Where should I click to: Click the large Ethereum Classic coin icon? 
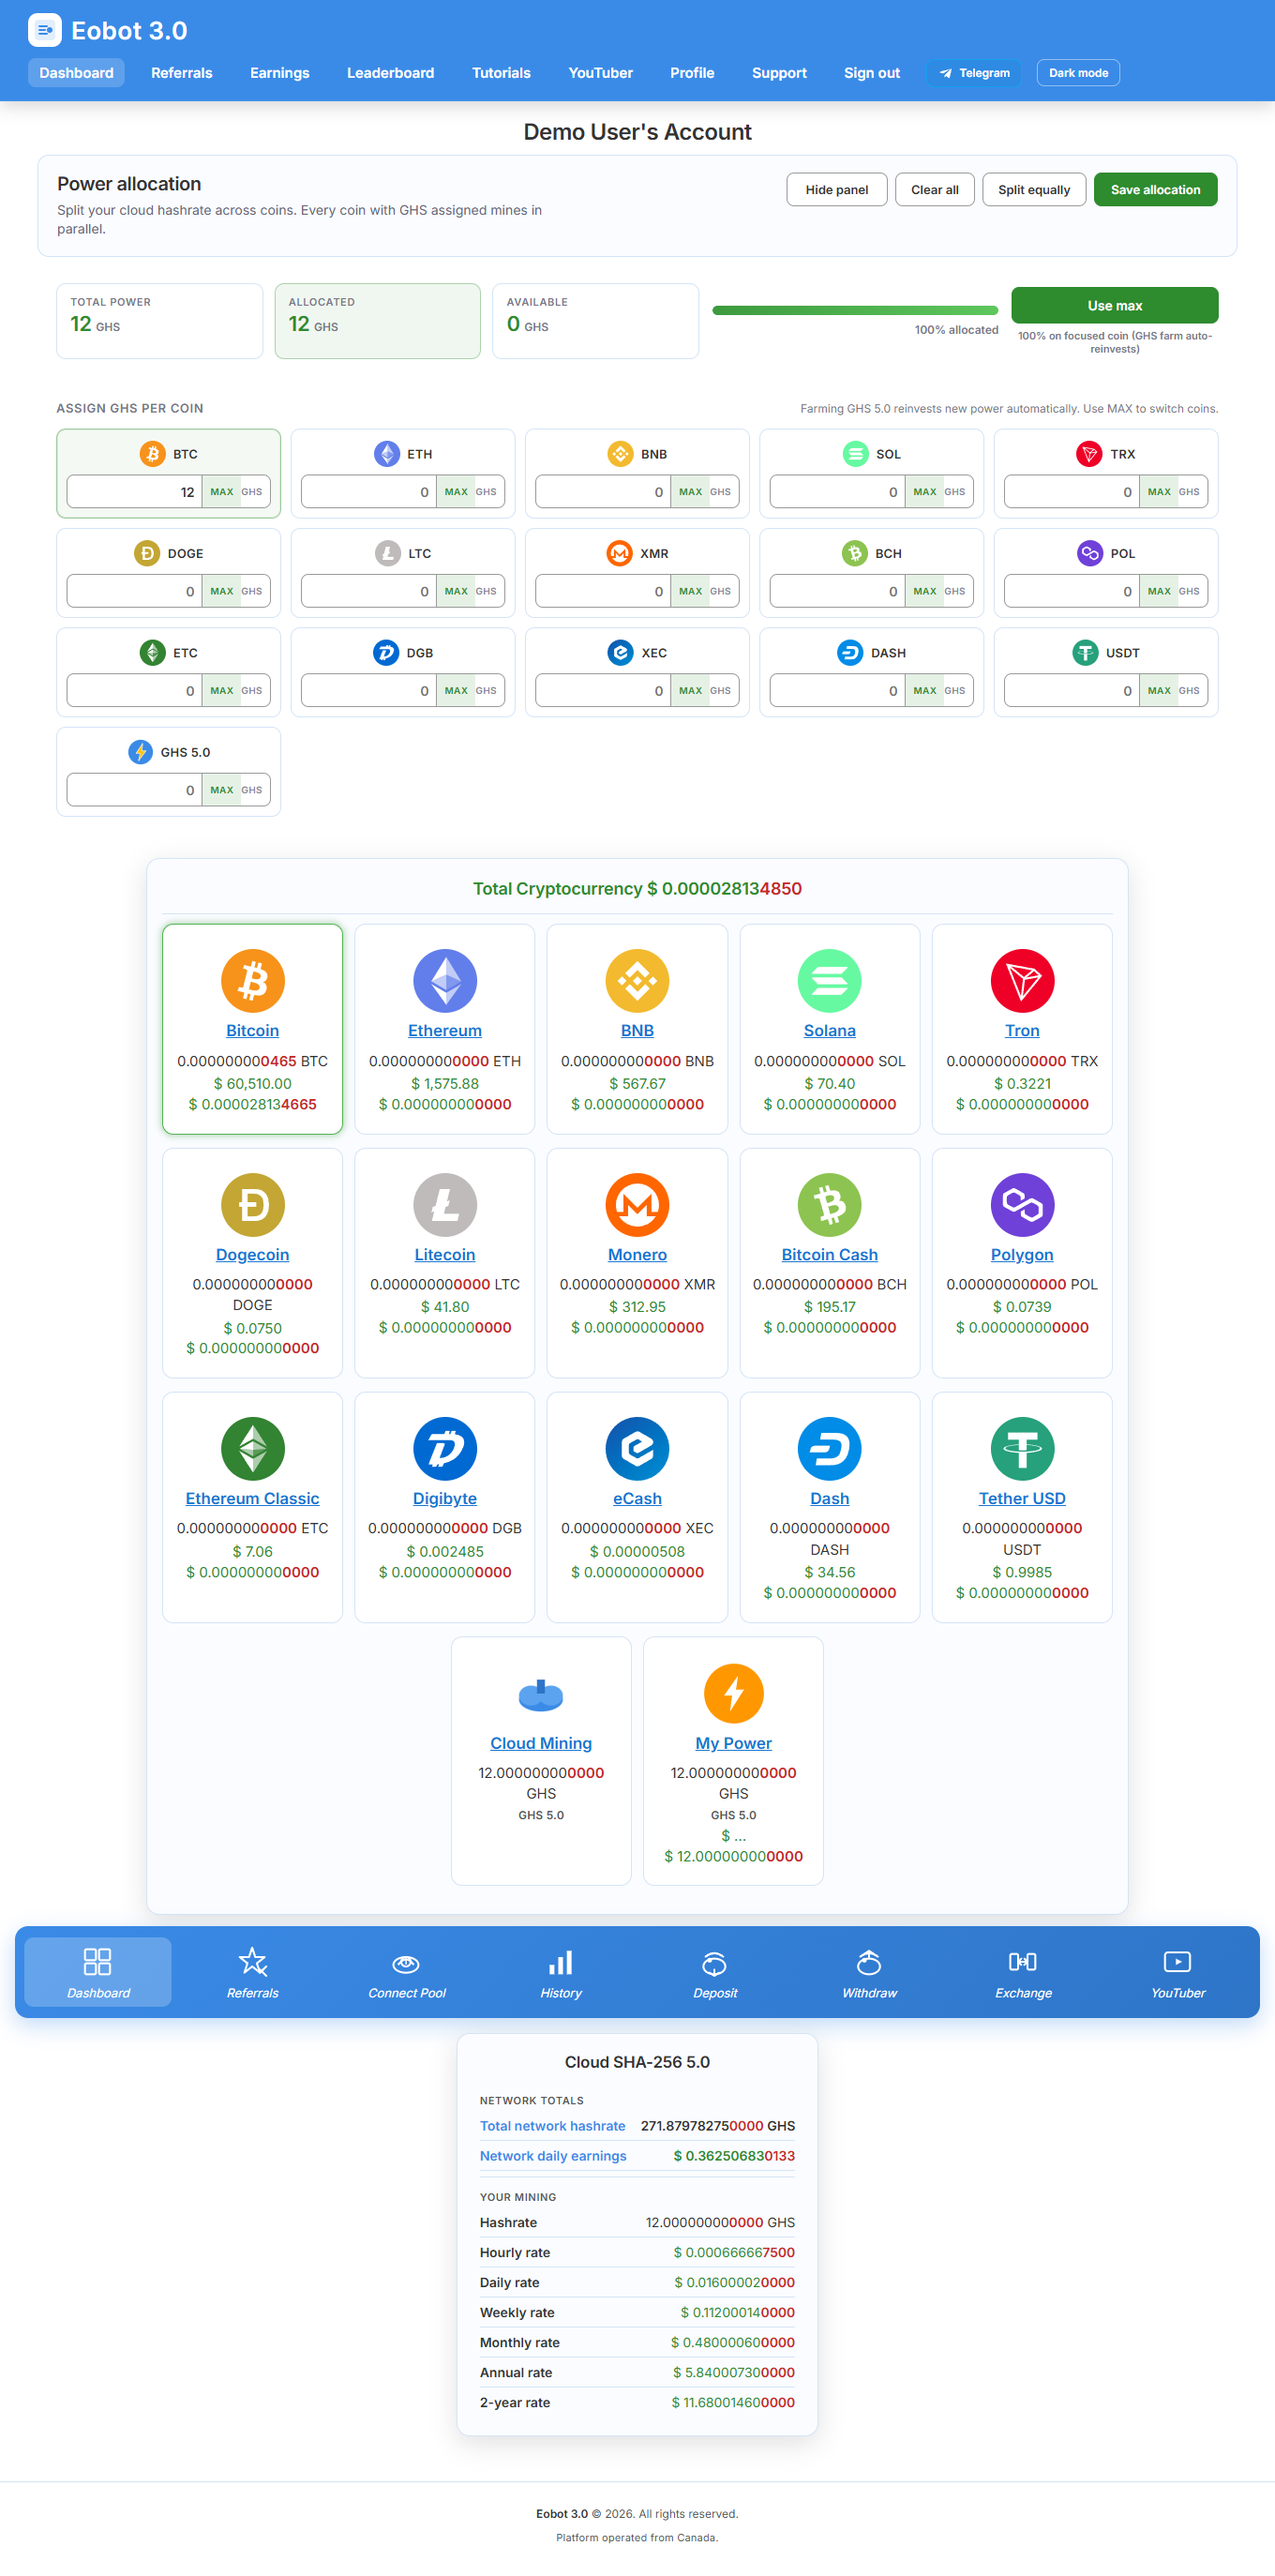[x=252, y=1448]
